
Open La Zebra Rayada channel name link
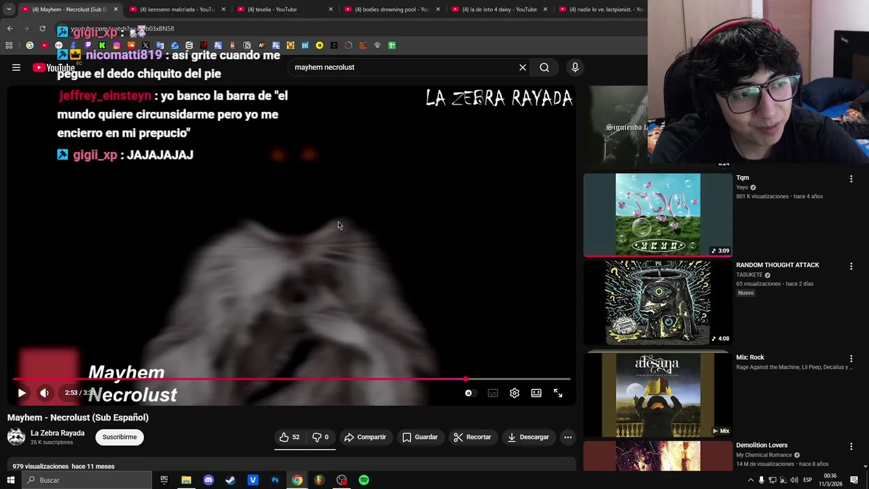tap(58, 433)
